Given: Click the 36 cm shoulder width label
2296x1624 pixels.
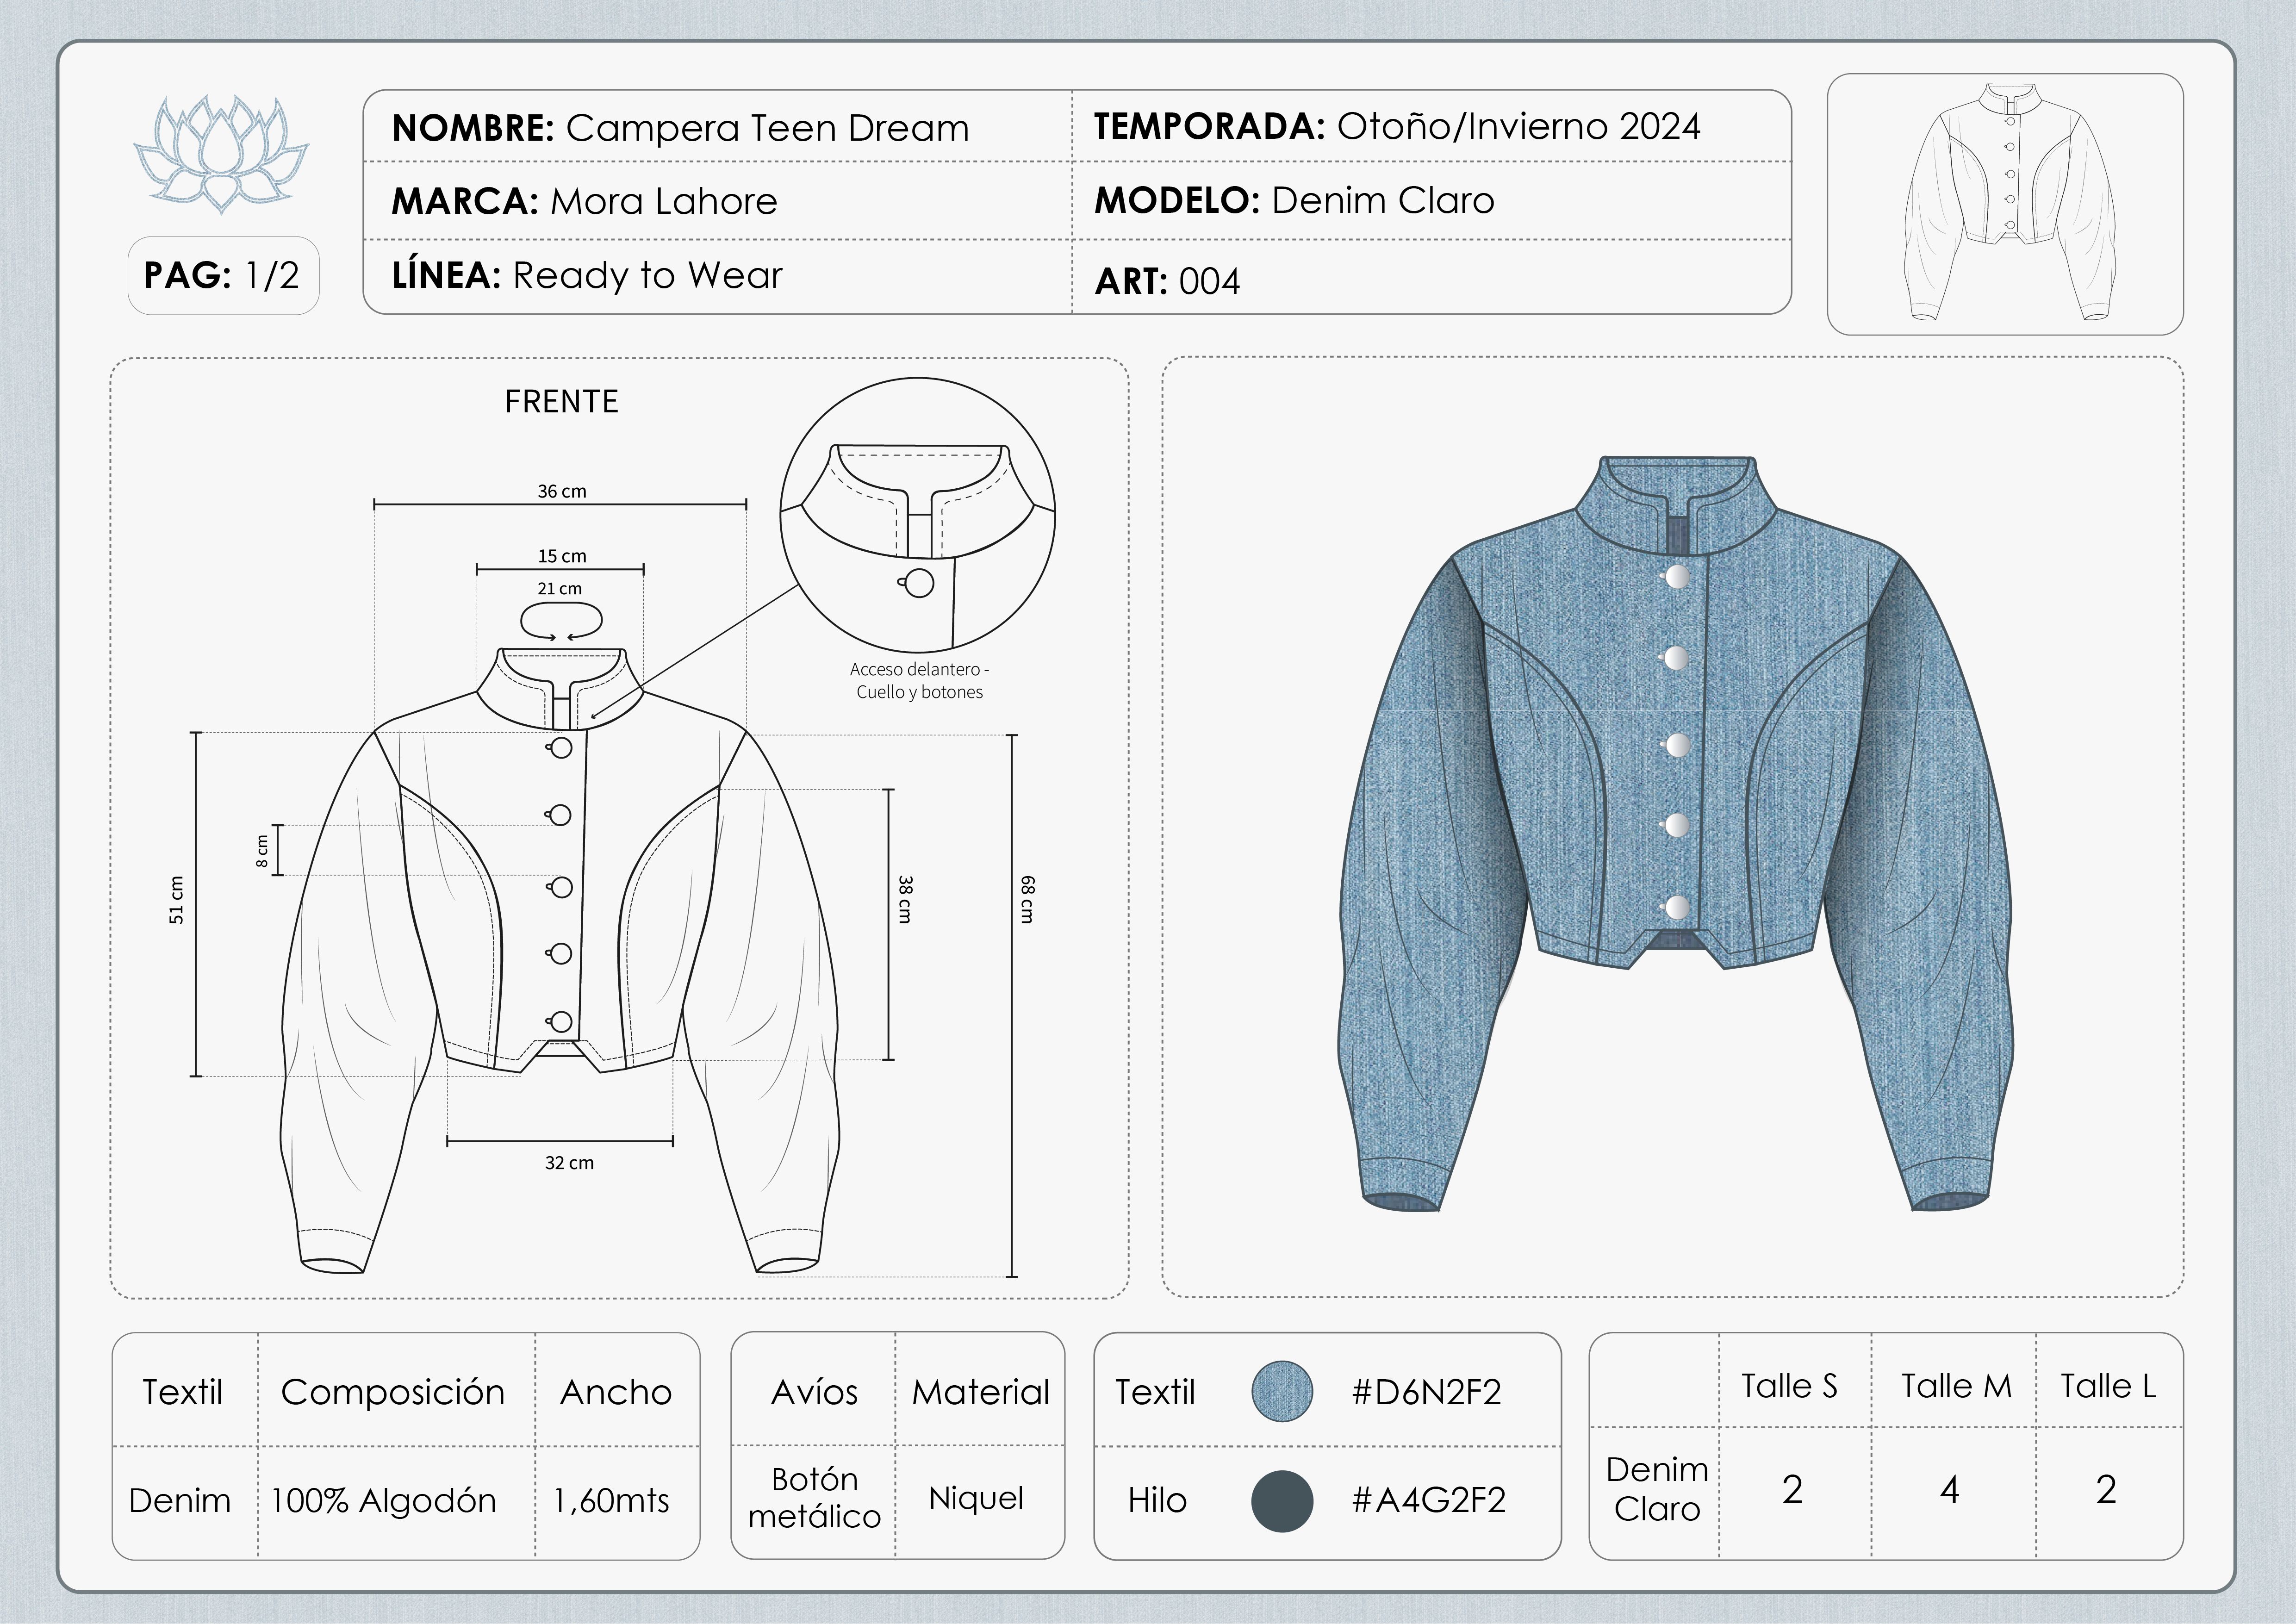Looking at the screenshot, I should [562, 491].
